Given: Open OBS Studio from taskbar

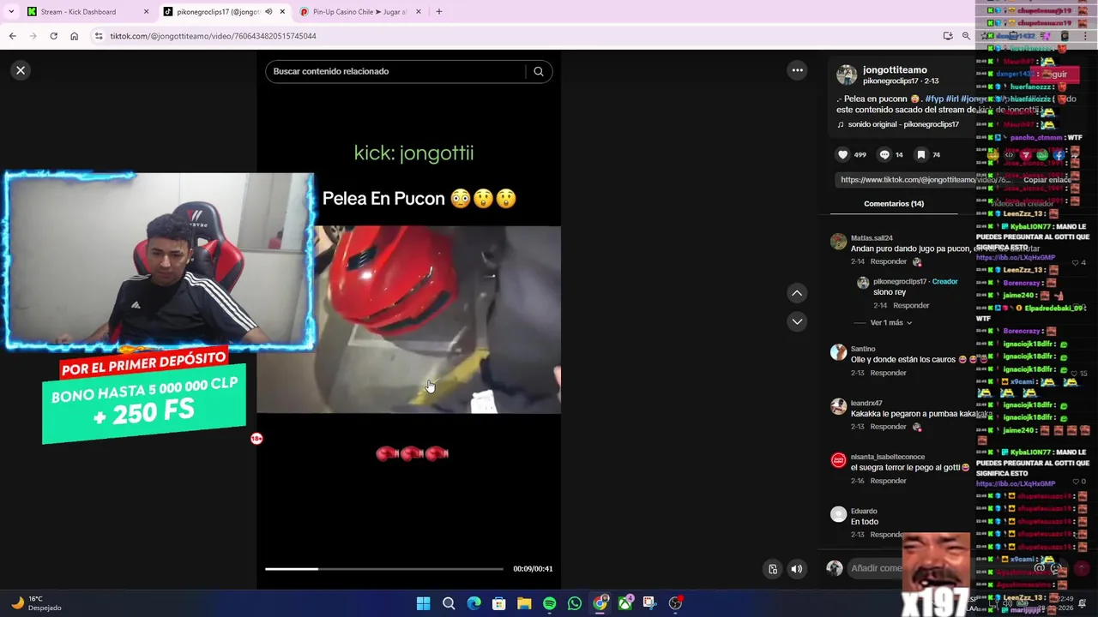Looking at the screenshot, I should click(675, 603).
